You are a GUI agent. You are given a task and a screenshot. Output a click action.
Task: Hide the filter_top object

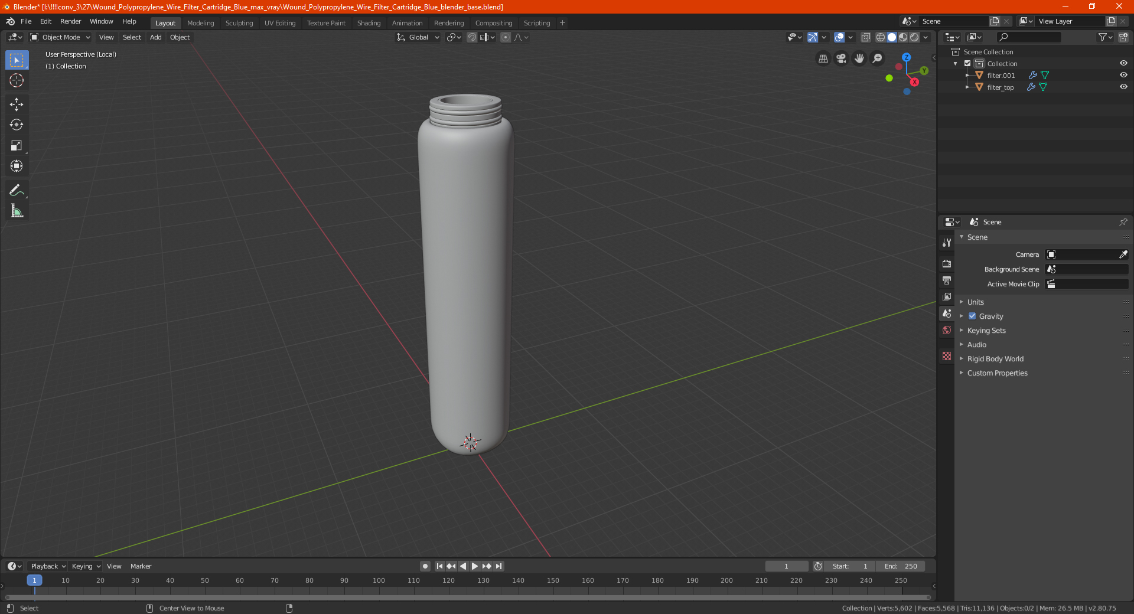[1123, 87]
